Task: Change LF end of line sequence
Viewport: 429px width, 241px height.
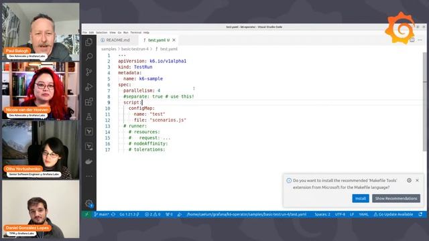Action: (352, 214)
